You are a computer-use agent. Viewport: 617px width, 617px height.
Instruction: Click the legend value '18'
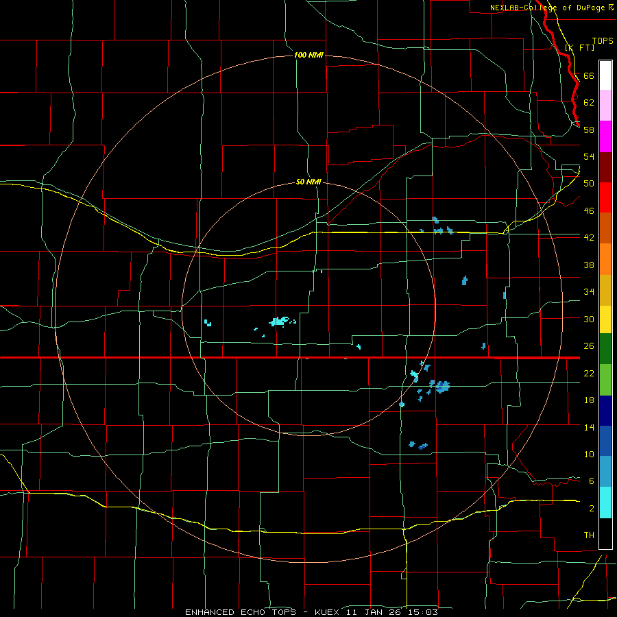(x=589, y=400)
